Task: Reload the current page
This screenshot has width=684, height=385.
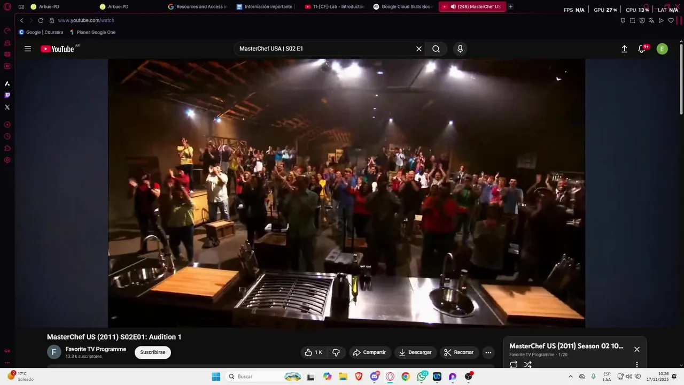Action: point(41,20)
